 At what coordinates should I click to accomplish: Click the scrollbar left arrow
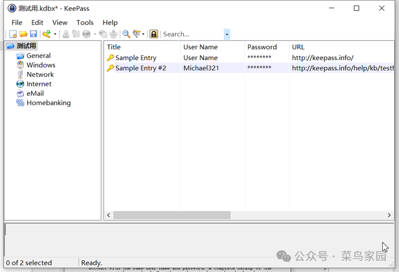coord(109,215)
